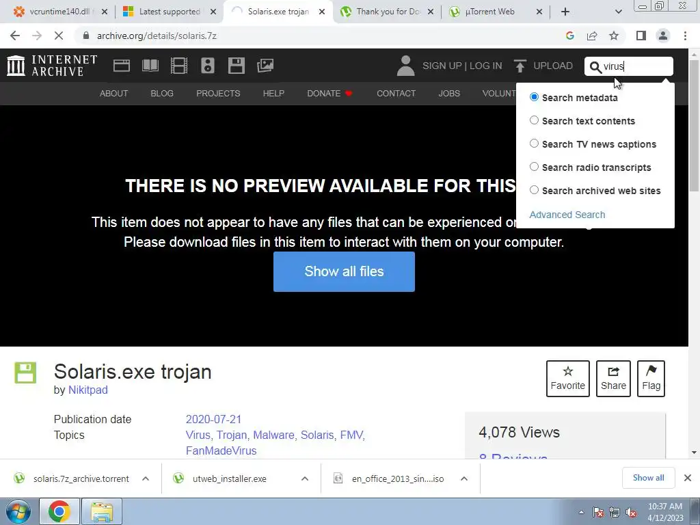Click the Google icon in the address bar
Screen dimensions: 700x525
pyautogui.click(x=569, y=36)
